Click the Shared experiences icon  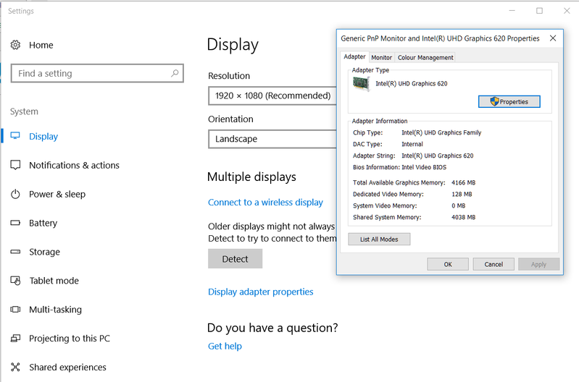point(15,367)
